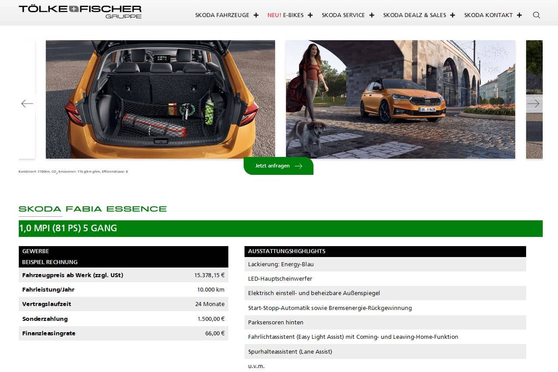The height and width of the screenshot is (372, 558).
Task: Select the 10.000 km value
Action: 211,289
